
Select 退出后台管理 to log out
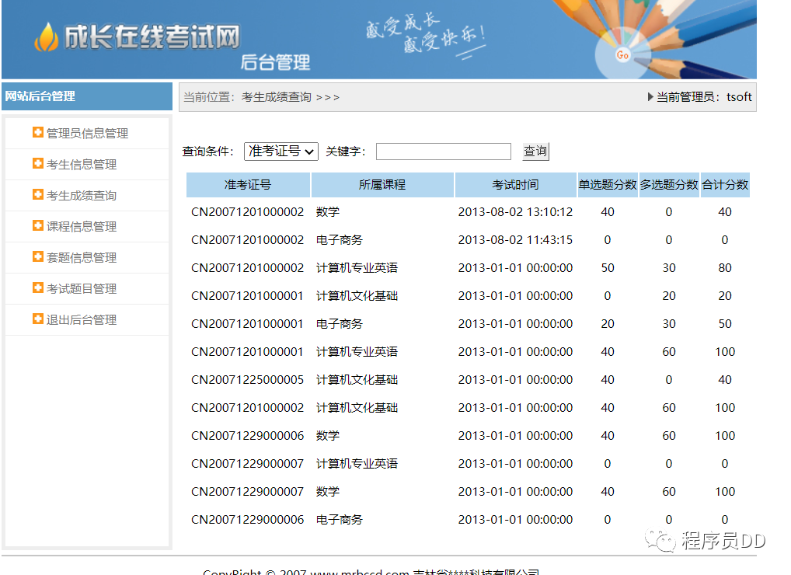(82, 320)
